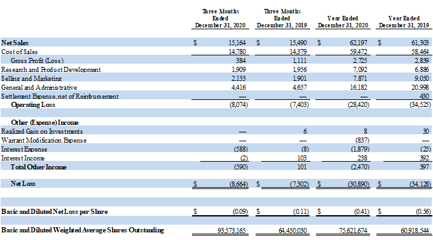The image size is (433, 240).
Task: Click Settlement Expense value 430
Action: tap(424, 96)
